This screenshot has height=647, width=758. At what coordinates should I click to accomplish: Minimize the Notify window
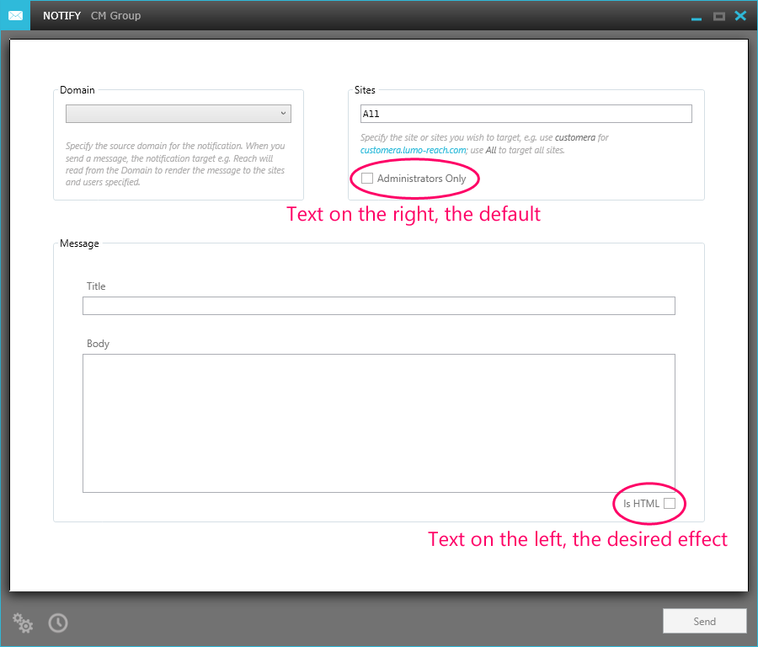tap(697, 19)
